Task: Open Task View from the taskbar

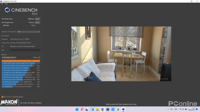Action: (x=87, y=109)
